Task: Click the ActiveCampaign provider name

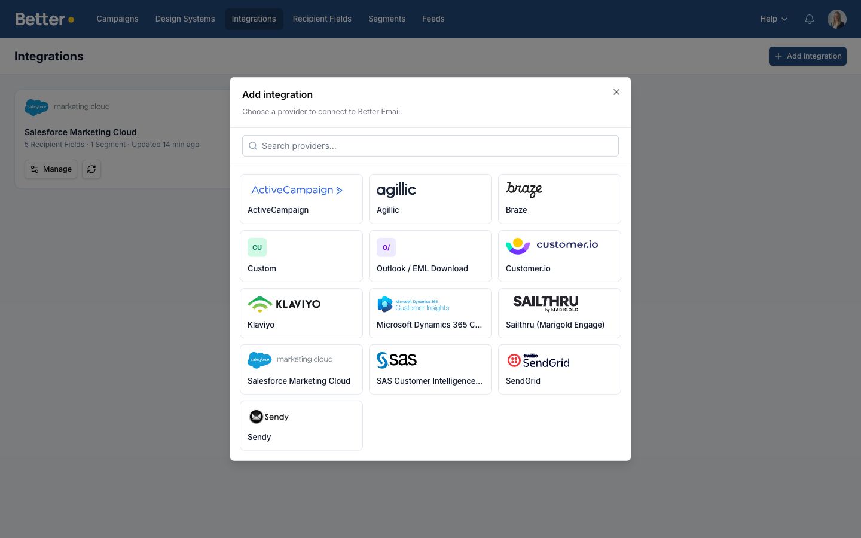Action: (278, 210)
